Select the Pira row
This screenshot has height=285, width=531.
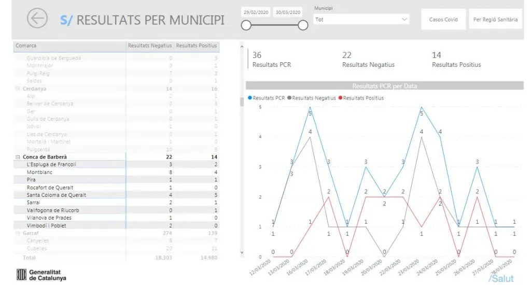pos(117,180)
